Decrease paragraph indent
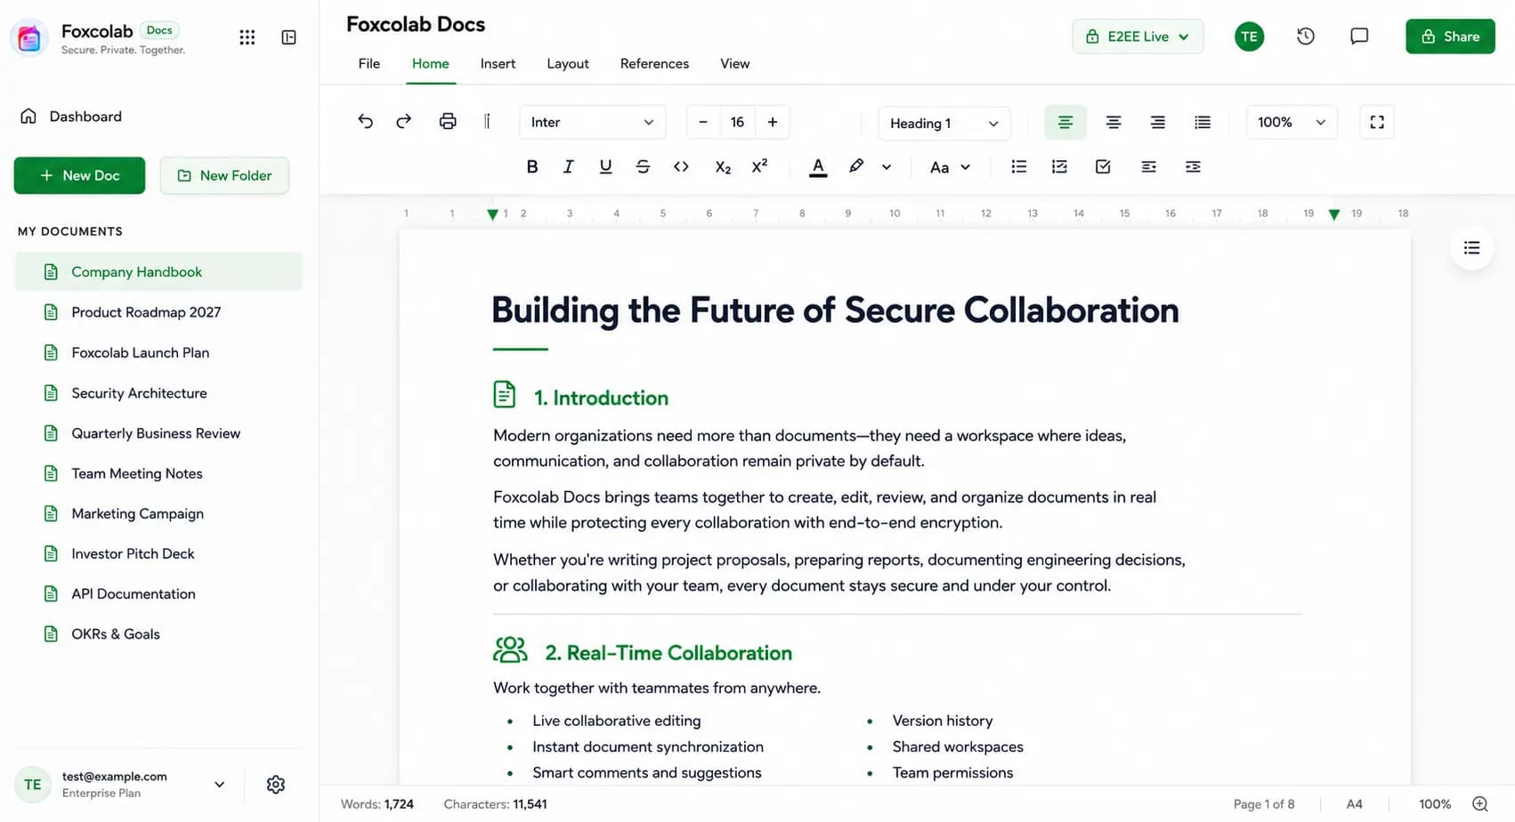Image resolution: width=1515 pixels, height=822 pixels. click(x=1149, y=167)
